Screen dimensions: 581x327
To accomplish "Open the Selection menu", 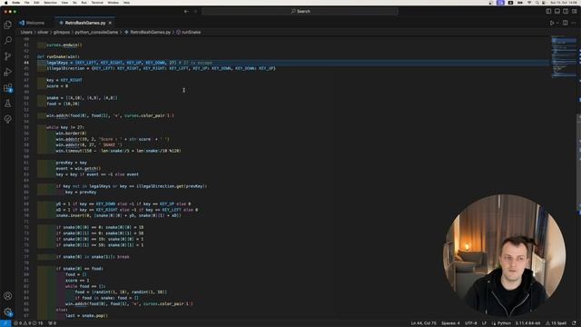I will pyautogui.click(x=51, y=3).
